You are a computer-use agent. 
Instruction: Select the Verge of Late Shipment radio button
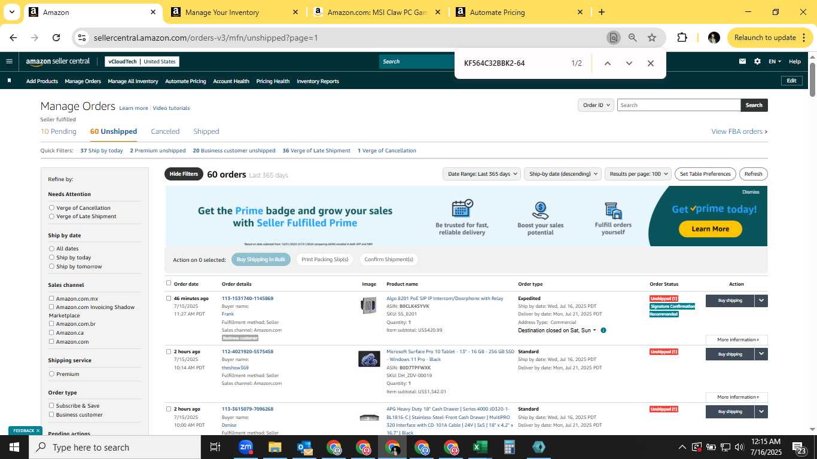(x=51, y=216)
